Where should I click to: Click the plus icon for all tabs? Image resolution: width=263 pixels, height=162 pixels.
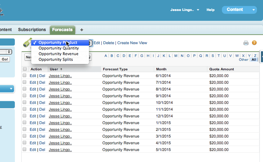[x=82, y=30]
